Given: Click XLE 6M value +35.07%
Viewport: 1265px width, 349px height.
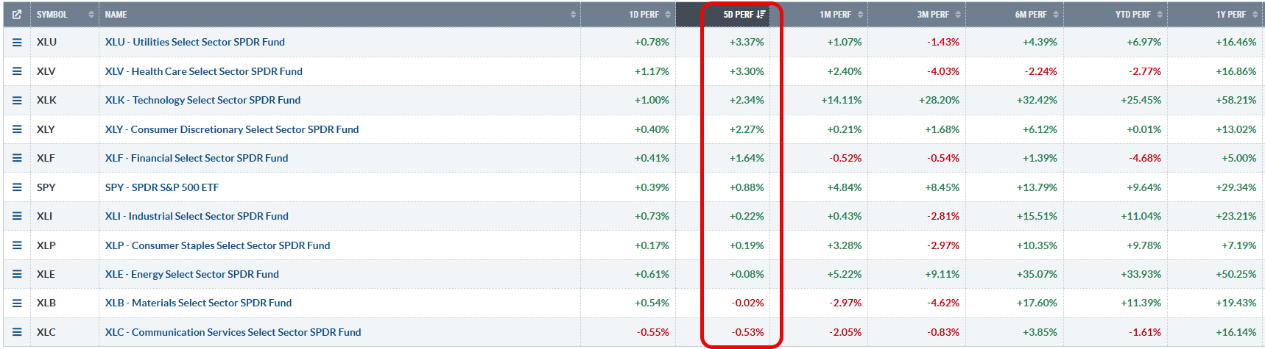Looking at the screenshot, I should coord(1037,274).
